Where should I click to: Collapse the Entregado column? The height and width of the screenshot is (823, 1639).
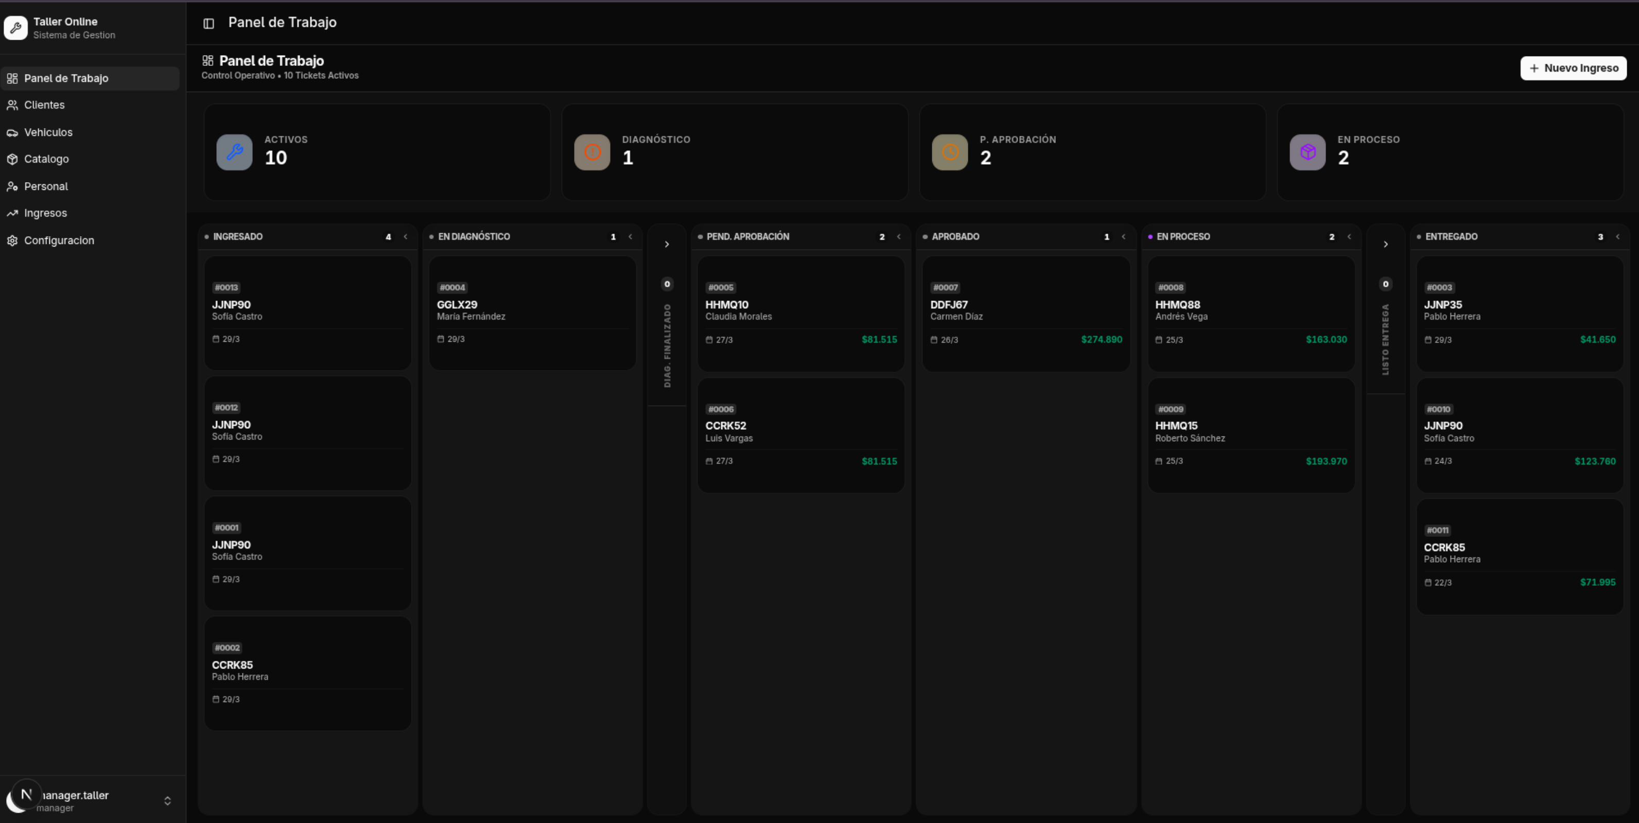pos(1617,237)
